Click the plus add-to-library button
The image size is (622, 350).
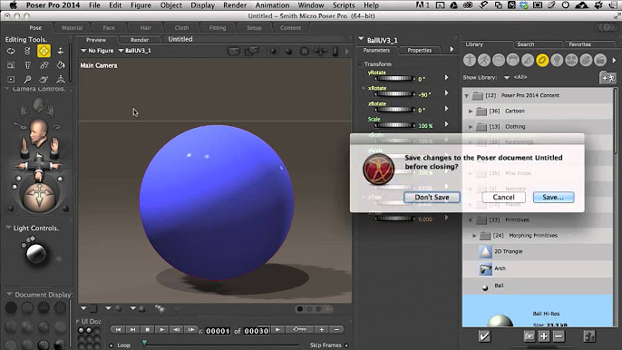[x=544, y=336]
